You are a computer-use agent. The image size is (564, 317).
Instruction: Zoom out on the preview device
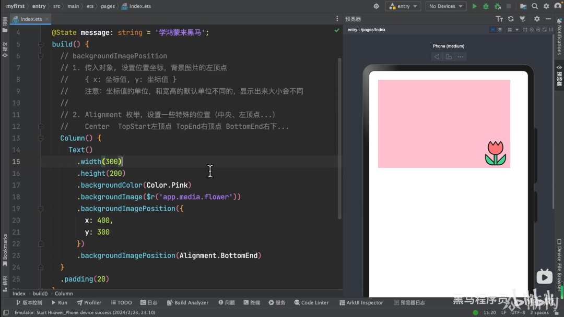pyautogui.click(x=532, y=30)
